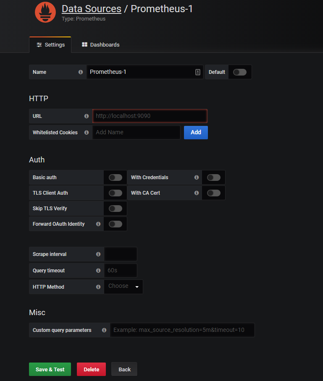Turn on TLS Client Auth toggle
This screenshot has height=381, width=323.
click(115, 193)
